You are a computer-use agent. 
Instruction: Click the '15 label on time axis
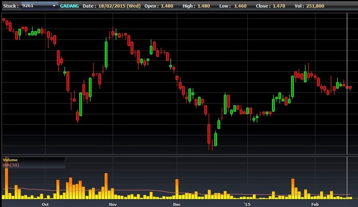[x=247, y=204]
